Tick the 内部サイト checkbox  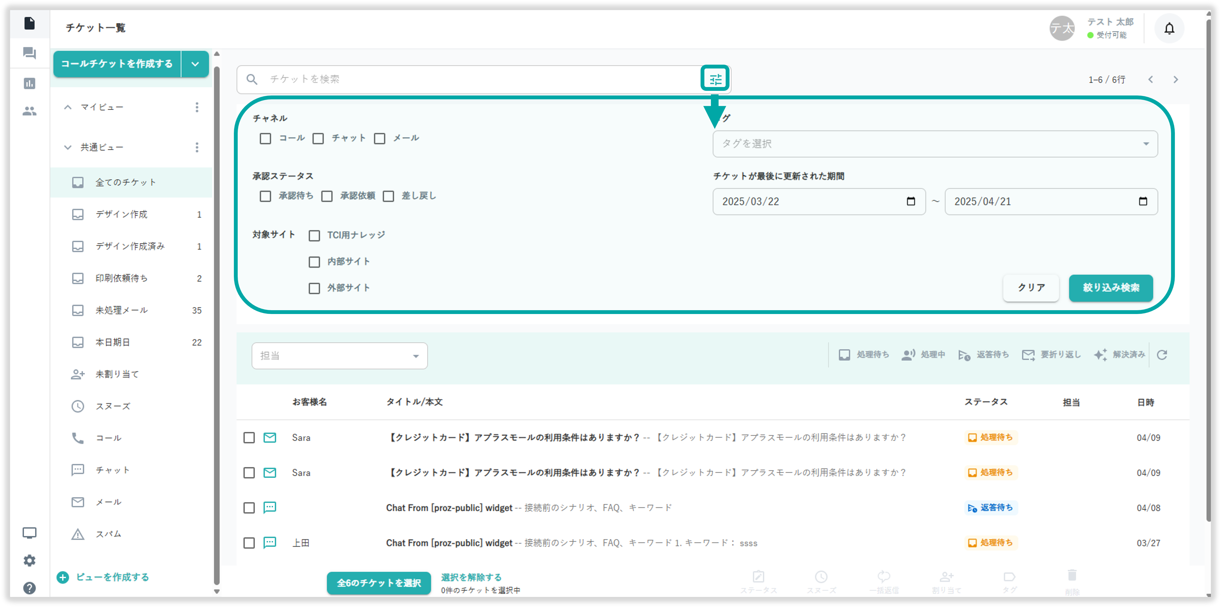314,262
